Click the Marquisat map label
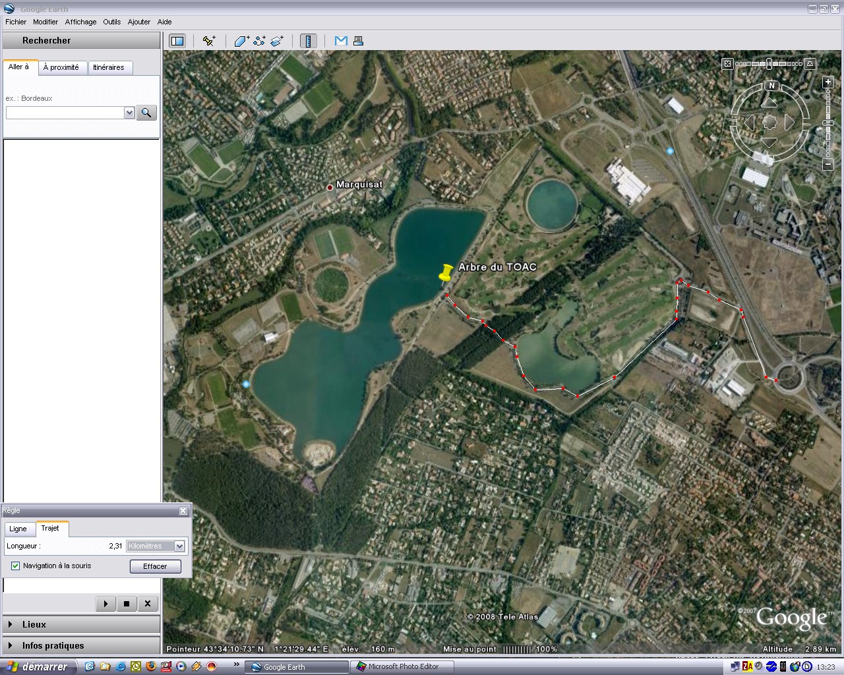Viewport: 844px width, 675px height. tap(359, 185)
